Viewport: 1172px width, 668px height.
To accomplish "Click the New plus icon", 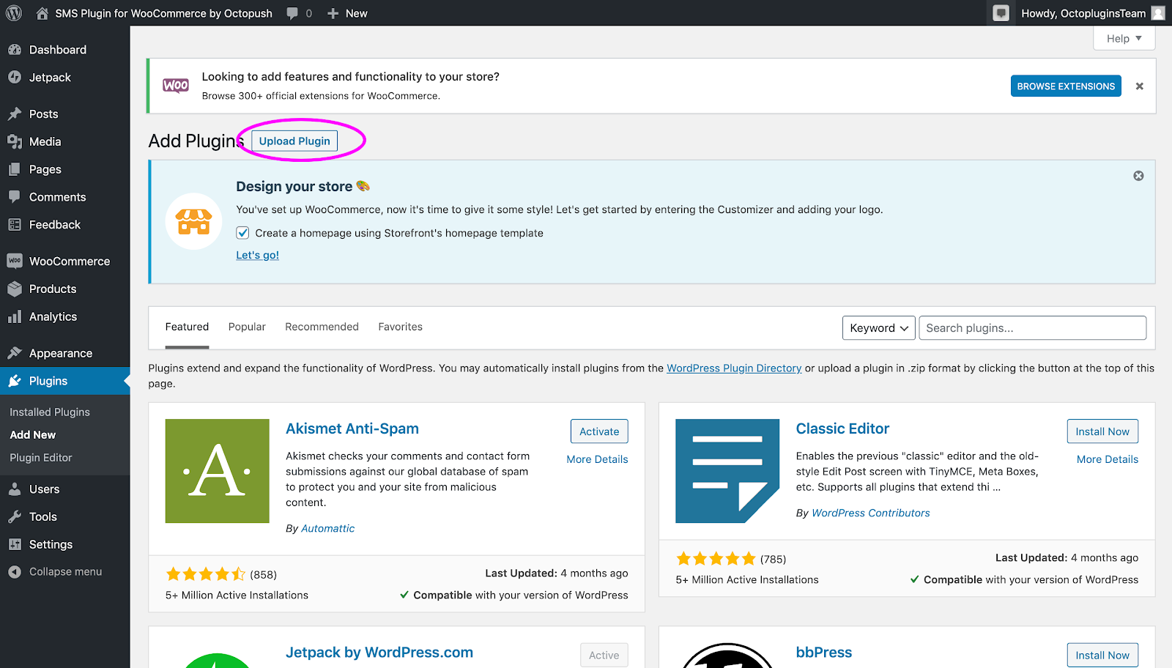I will [x=333, y=13].
